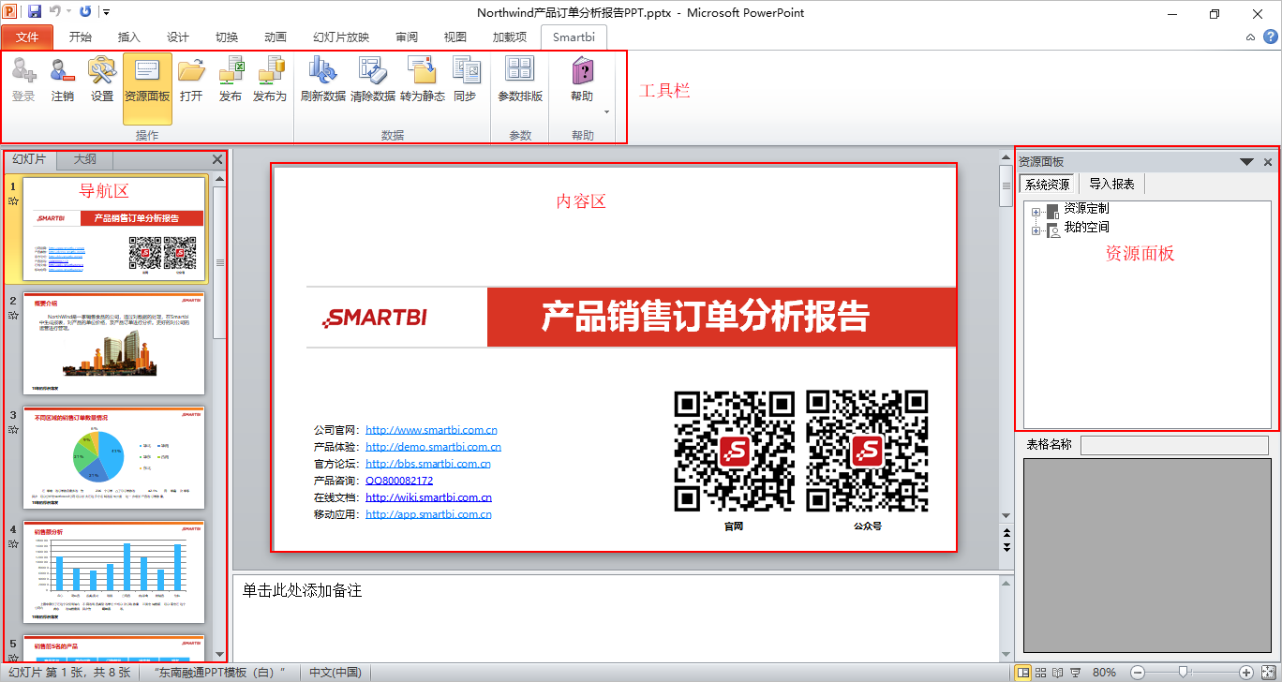The image size is (1282, 682).
Task: Click the 转为静态 convert to static icon
Action: [422, 71]
